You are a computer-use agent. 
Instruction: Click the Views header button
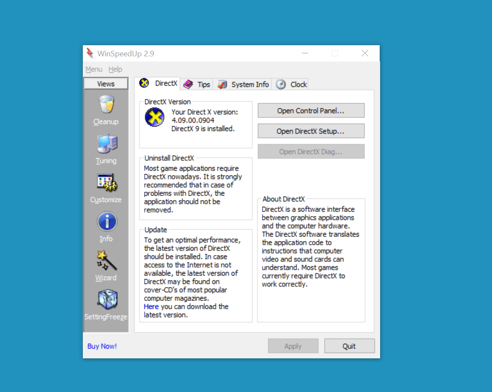(106, 84)
